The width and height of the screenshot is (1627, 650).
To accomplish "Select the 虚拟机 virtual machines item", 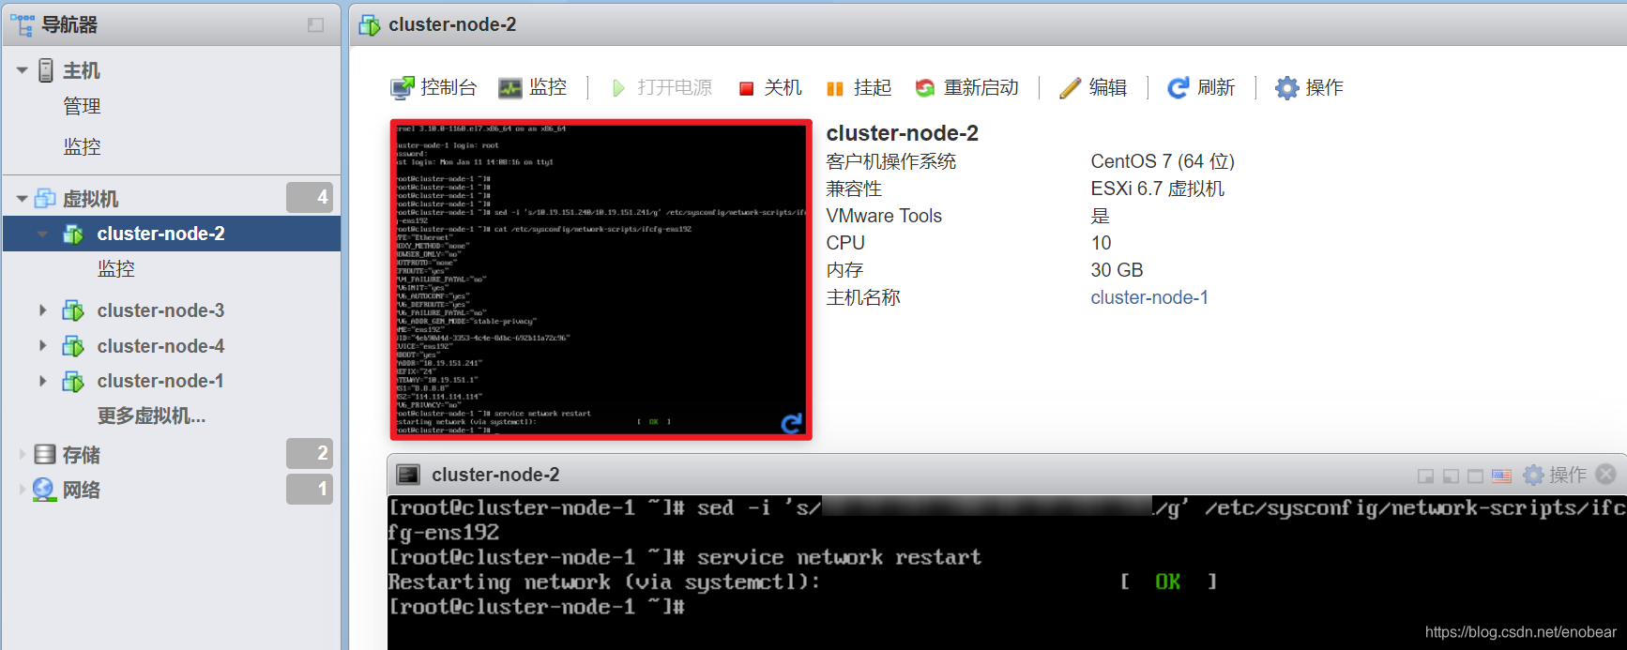I will [x=90, y=199].
